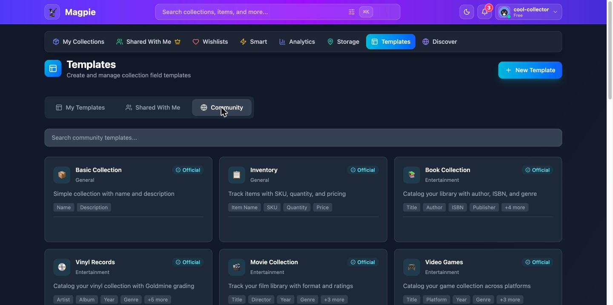Select the active Templates nav tab

391,42
